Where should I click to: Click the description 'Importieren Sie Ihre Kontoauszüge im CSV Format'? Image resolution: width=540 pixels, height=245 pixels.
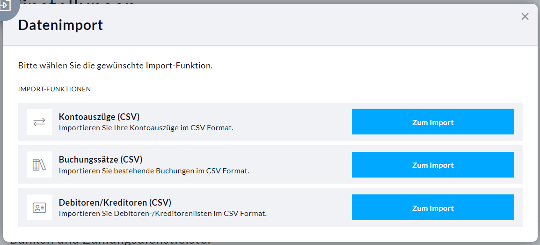pyautogui.click(x=146, y=128)
